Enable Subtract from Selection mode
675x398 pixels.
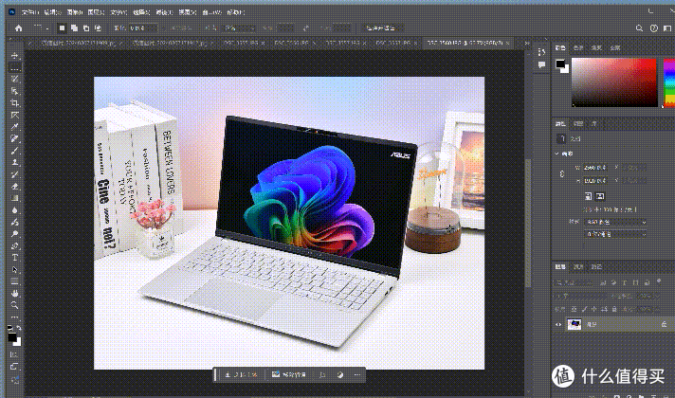[86, 28]
